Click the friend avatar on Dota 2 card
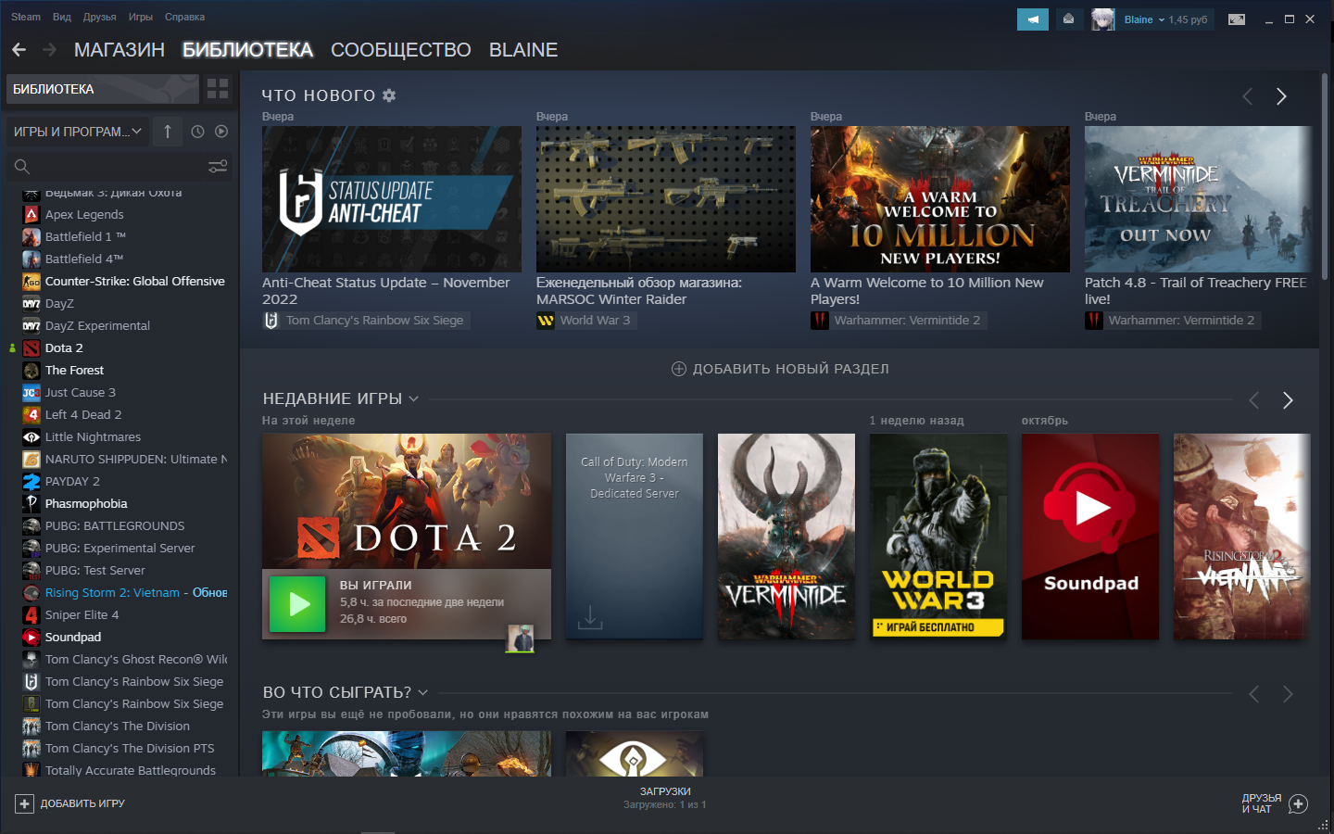This screenshot has width=1334, height=834. pos(521,638)
